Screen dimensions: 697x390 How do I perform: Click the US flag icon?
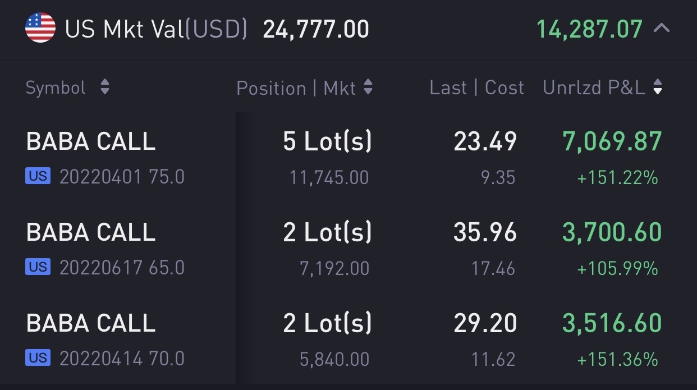point(40,28)
